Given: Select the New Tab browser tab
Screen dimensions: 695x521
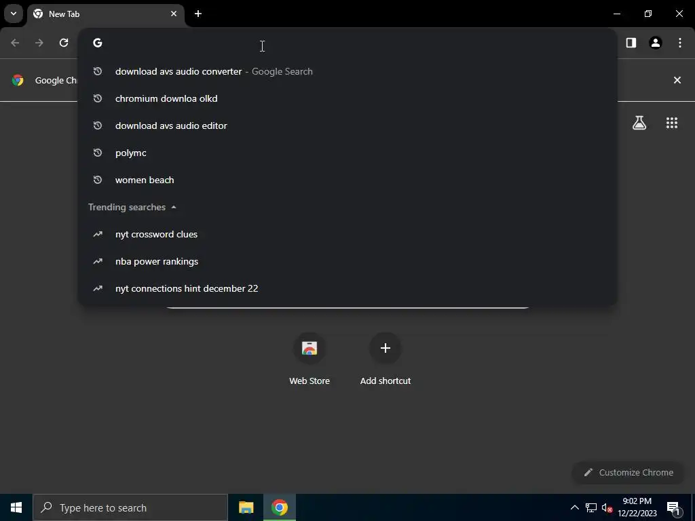Looking at the screenshot, I should 106,14.
